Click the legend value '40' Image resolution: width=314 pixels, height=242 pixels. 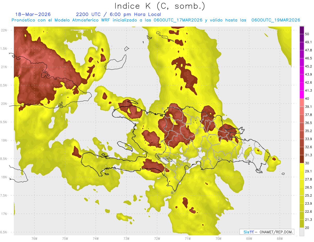click(x=308, y=99)
